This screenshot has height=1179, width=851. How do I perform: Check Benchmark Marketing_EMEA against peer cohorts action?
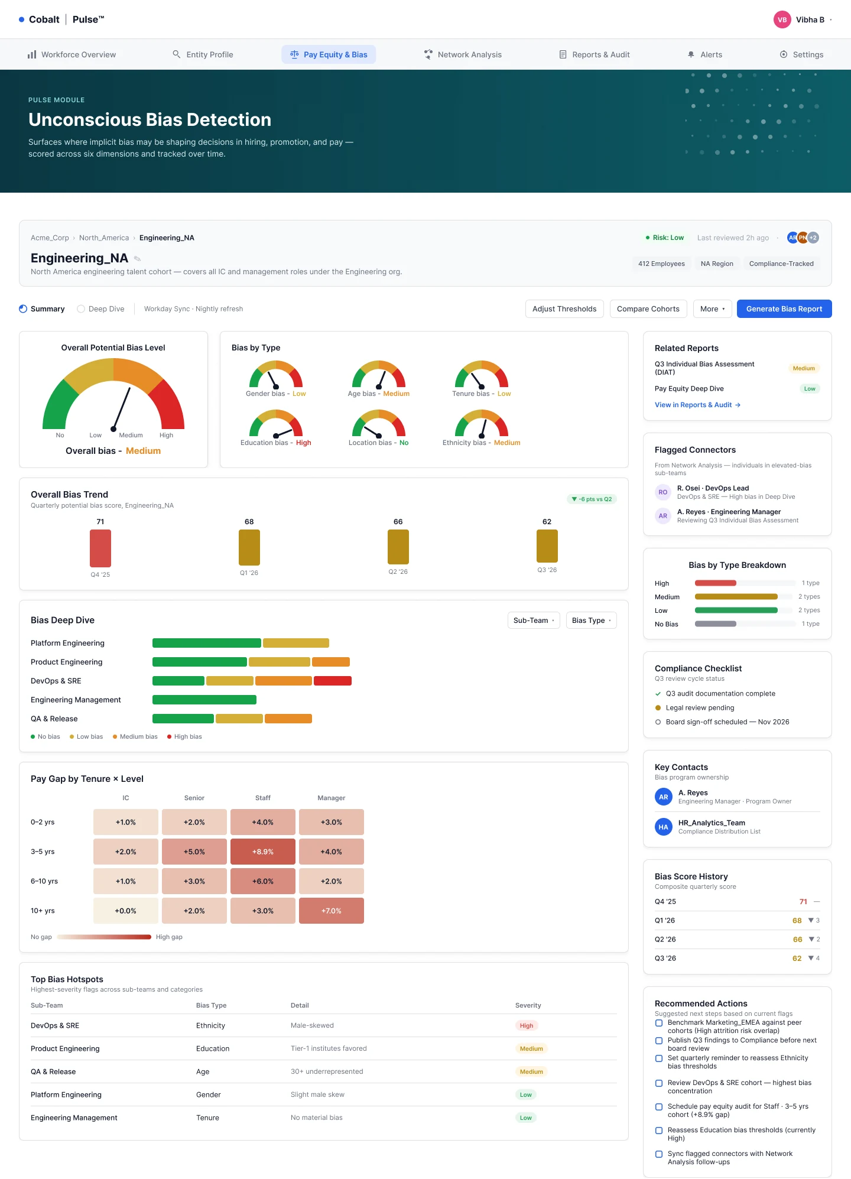pyautogui.click(x=659, y=1023)
